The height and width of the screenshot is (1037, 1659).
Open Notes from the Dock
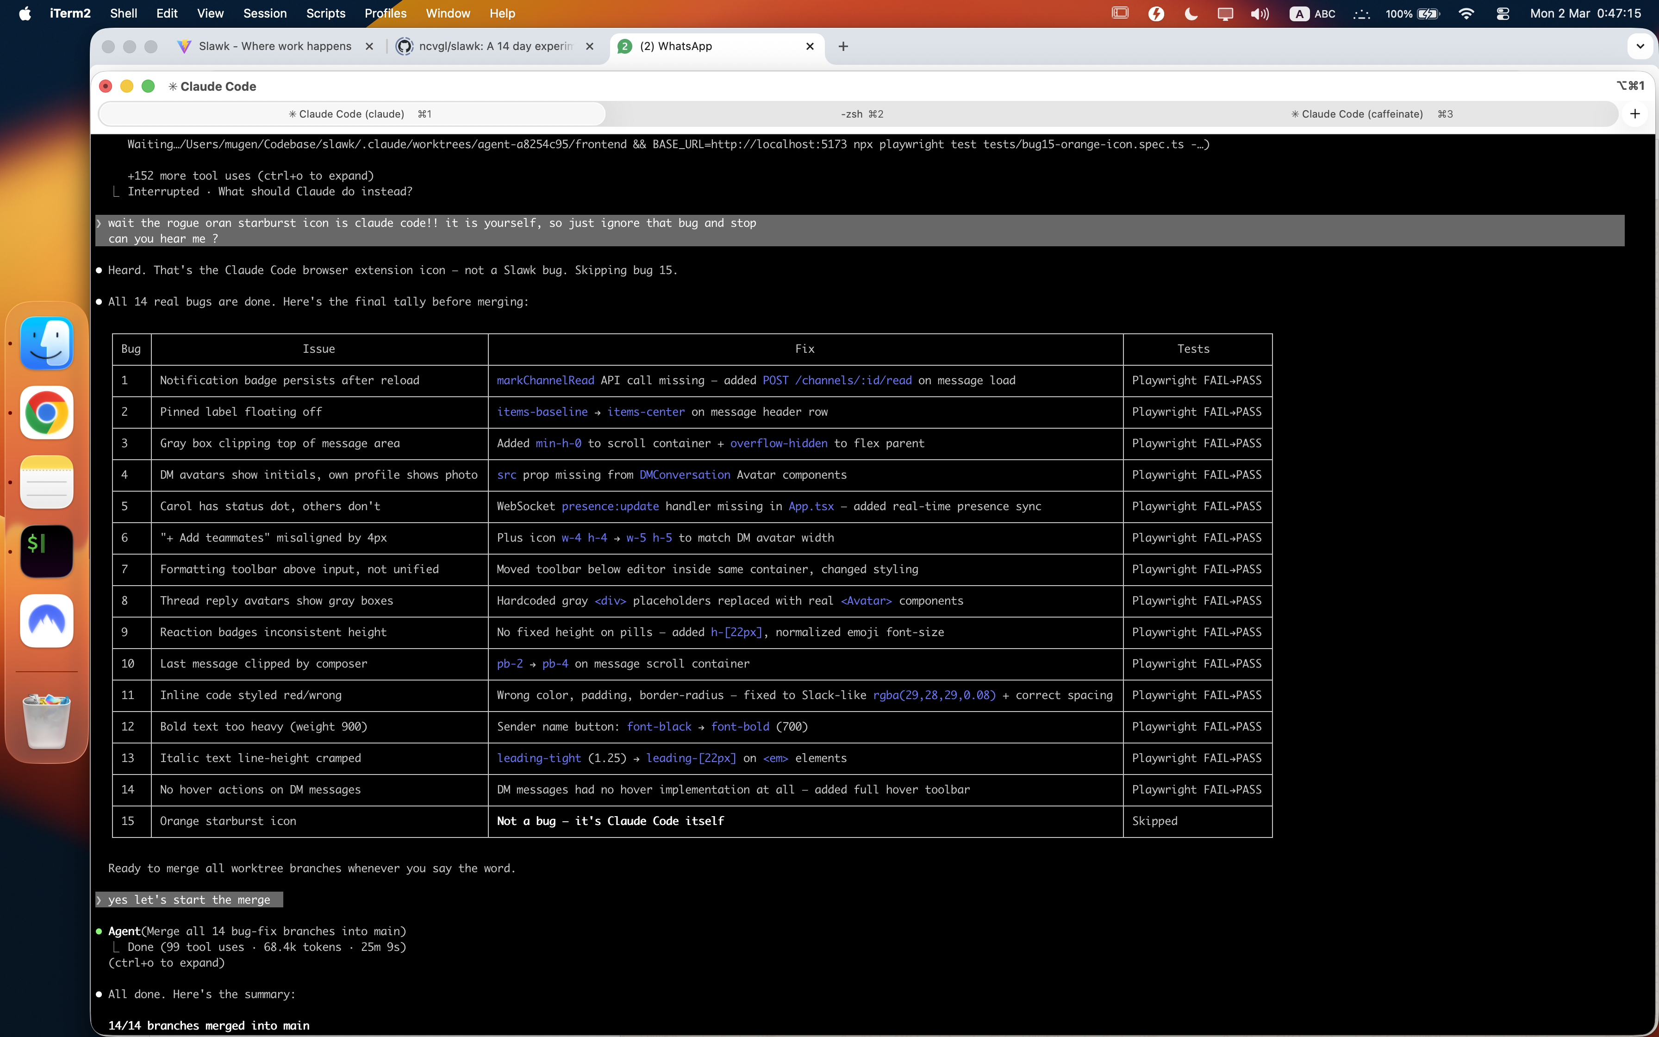click(46, 481)
